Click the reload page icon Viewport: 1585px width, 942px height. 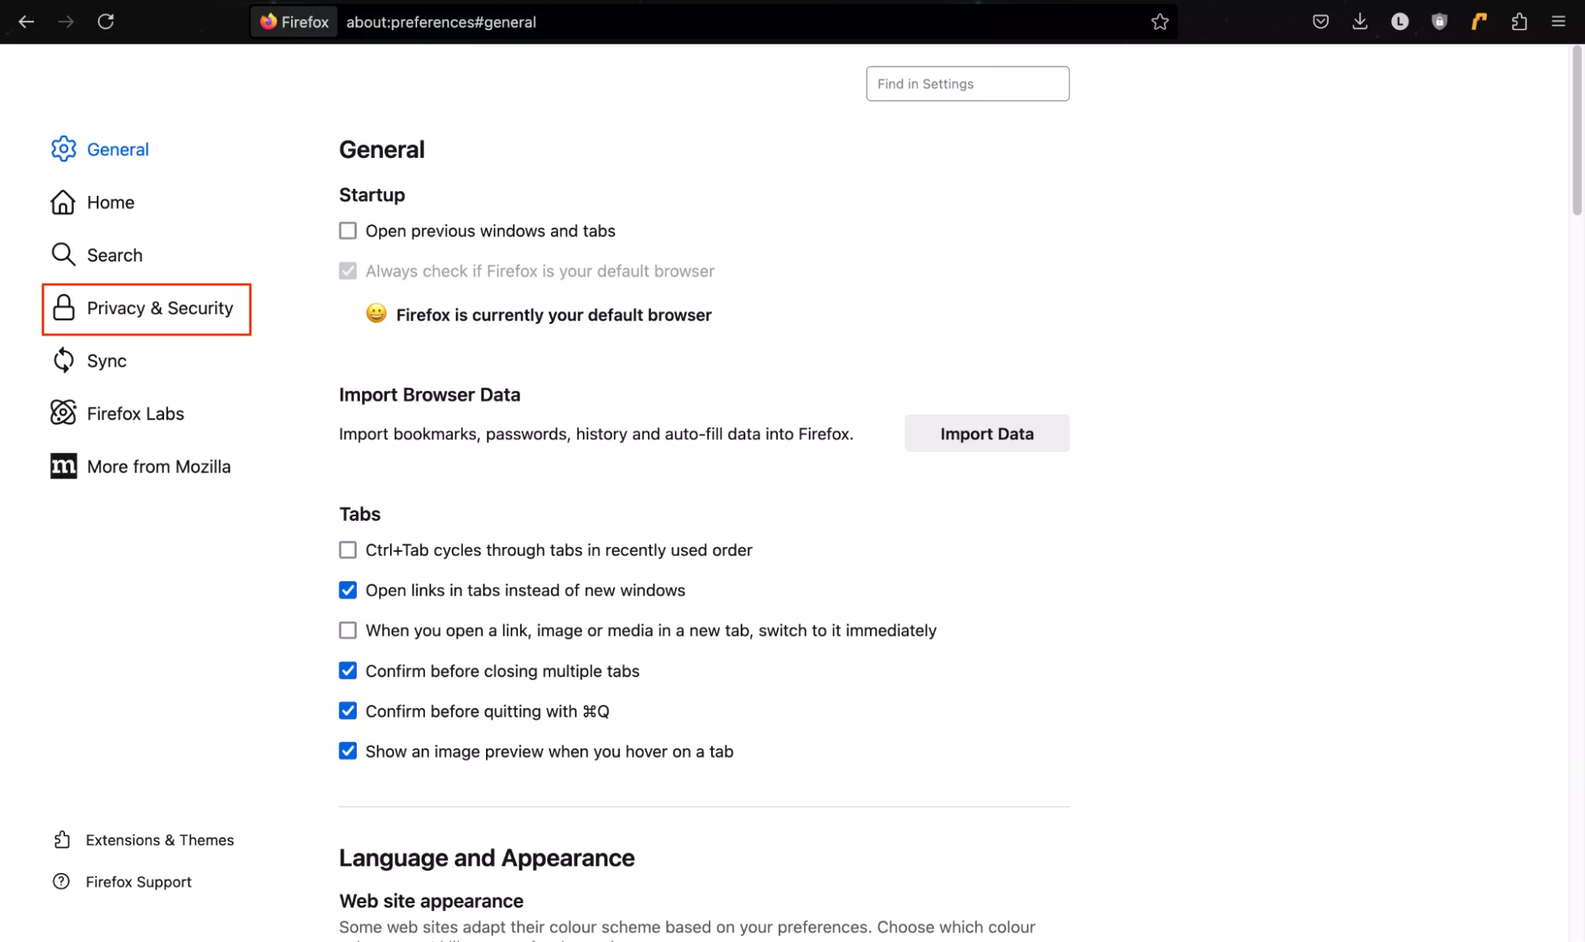(x=105, y=21)
